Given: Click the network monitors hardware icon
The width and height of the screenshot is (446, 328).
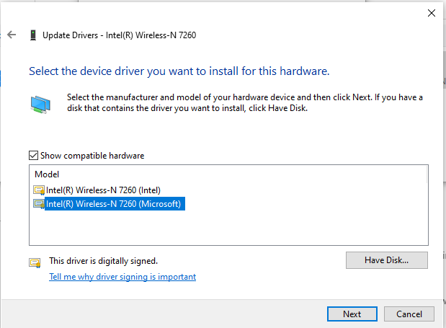Looking at the screenshot, I should click(x=41, y=104).
